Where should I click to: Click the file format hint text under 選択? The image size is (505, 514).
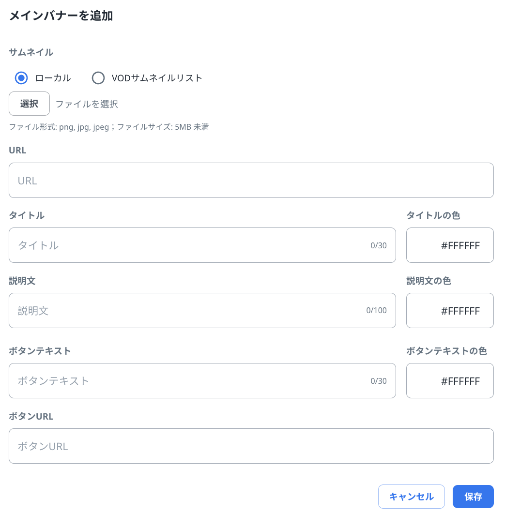(108, 127)
